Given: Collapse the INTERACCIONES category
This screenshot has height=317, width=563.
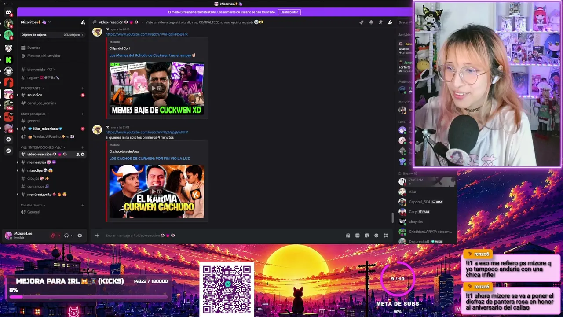Looking at the screenshot, I should coord(43,147).
